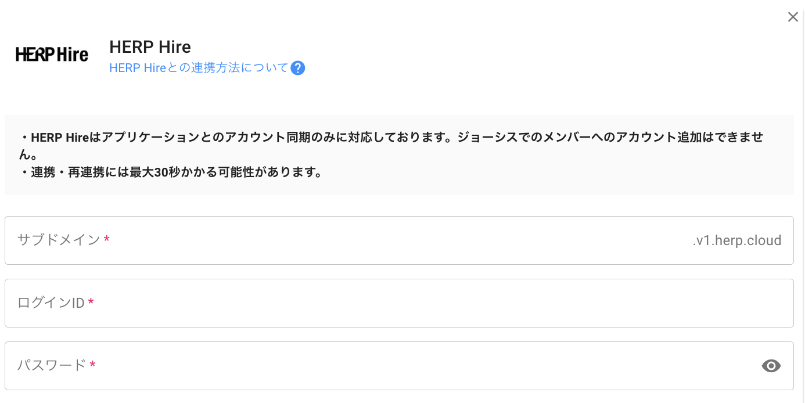805x403 pixels.
Task: Click the サブドメイン field label
Action: (59, 240)
